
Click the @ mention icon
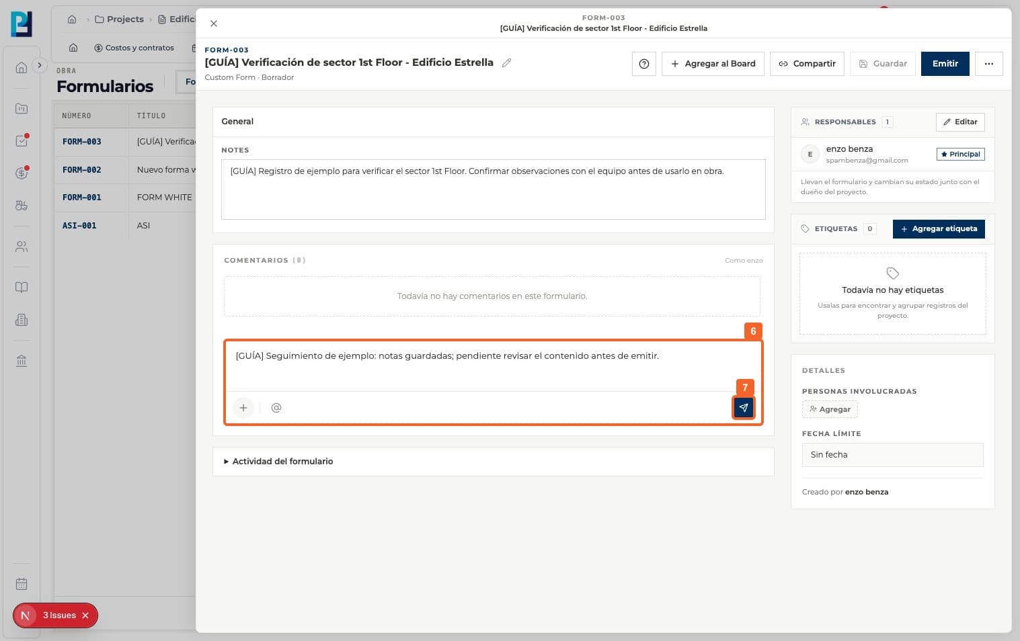pos(276,408)
